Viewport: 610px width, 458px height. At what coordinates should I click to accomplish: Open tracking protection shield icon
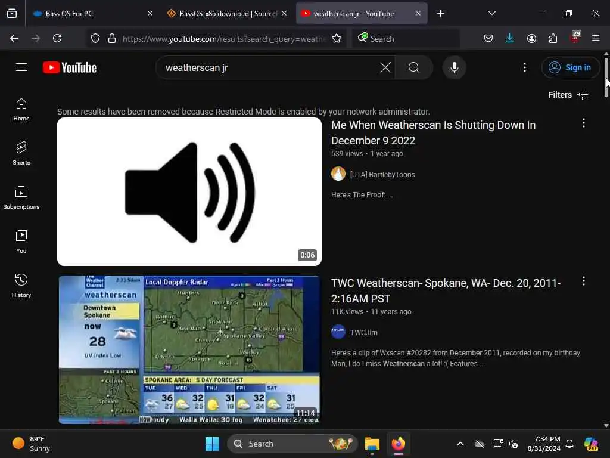pos(95,38)
